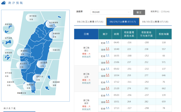Click the 292 mean sea level value at 23:20
Screen dimensions: 181x112
146,88
